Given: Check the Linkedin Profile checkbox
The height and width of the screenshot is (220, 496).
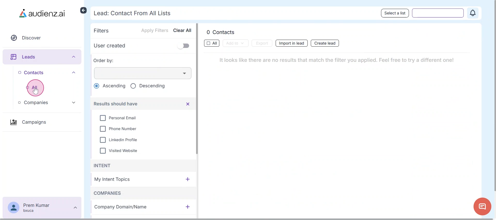Looking at the screenshot, I should pyautogui.click(x=103, y=140).
